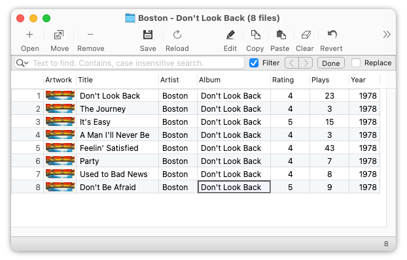Select artwork thumbnail for Don't Be Afraid
The height and width of the screenshot is (260, 407).
(x=60, y=187)
